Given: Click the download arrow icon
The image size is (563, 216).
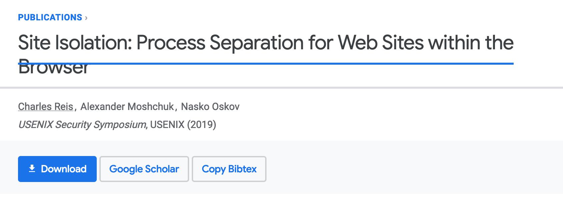Looking at the screenshot, I should (x=32, y=169).
